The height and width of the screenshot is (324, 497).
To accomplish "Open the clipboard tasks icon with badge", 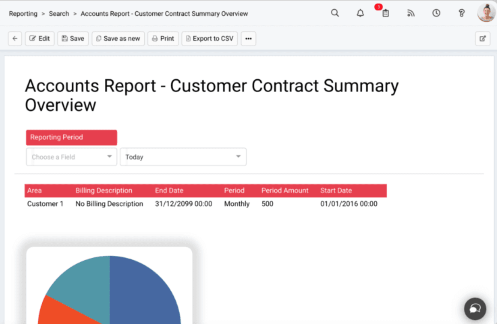I will click(x=385, y=13).
